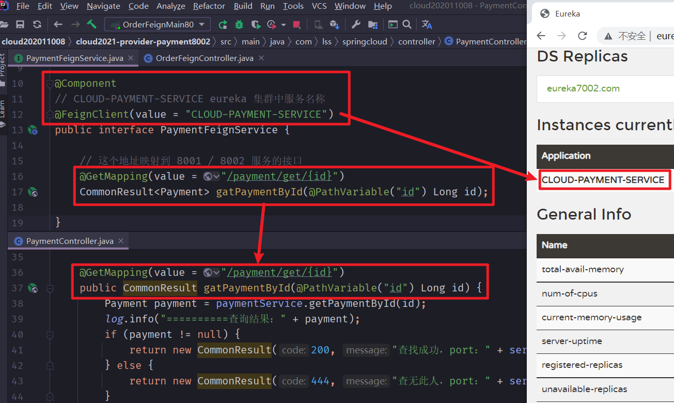Screen dimensions: 674x403
Task: Click the browser address bar
Action: pyautogui.click(x=636, y=36)
